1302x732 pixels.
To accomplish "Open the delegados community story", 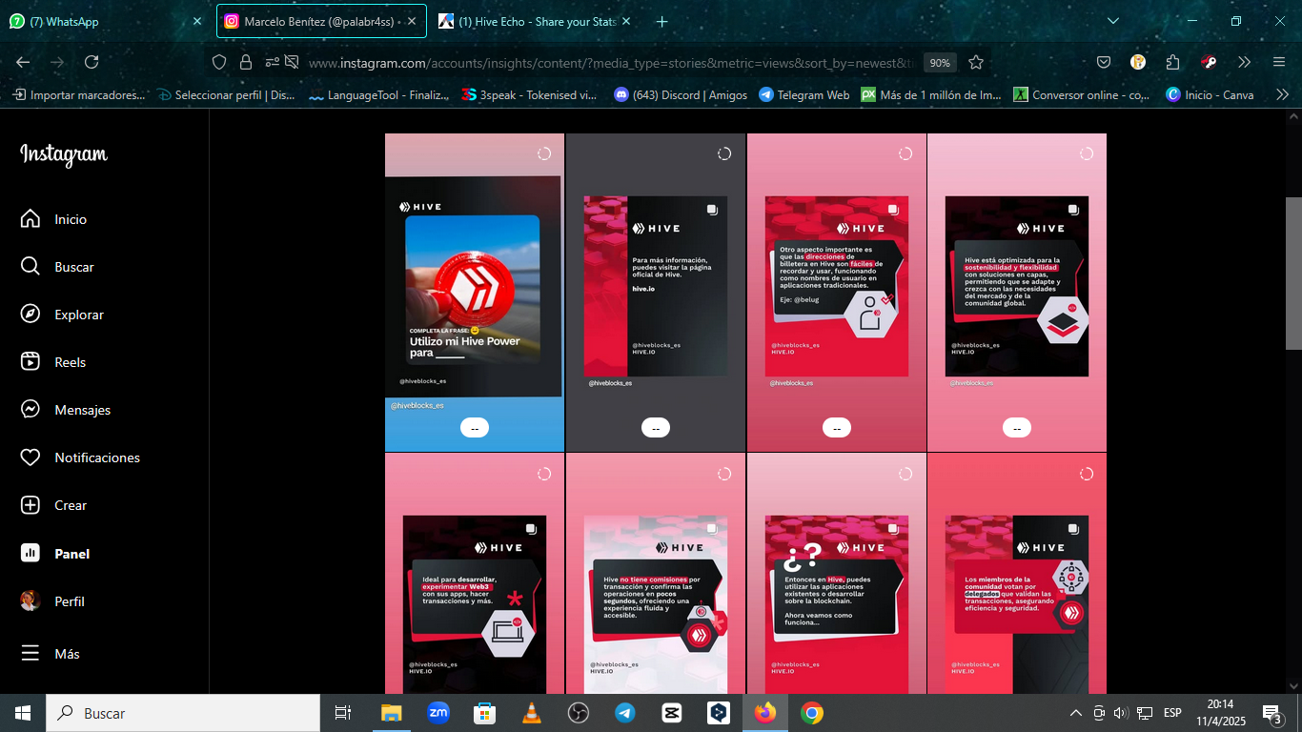I will 1017,573.
